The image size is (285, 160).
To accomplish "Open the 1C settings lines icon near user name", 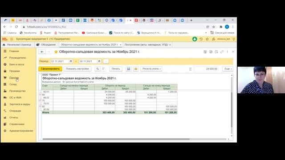I will point(234,39).
